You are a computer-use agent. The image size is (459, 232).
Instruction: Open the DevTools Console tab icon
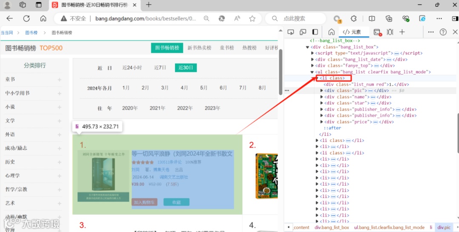pyautogui.click(x=378, y=32)
